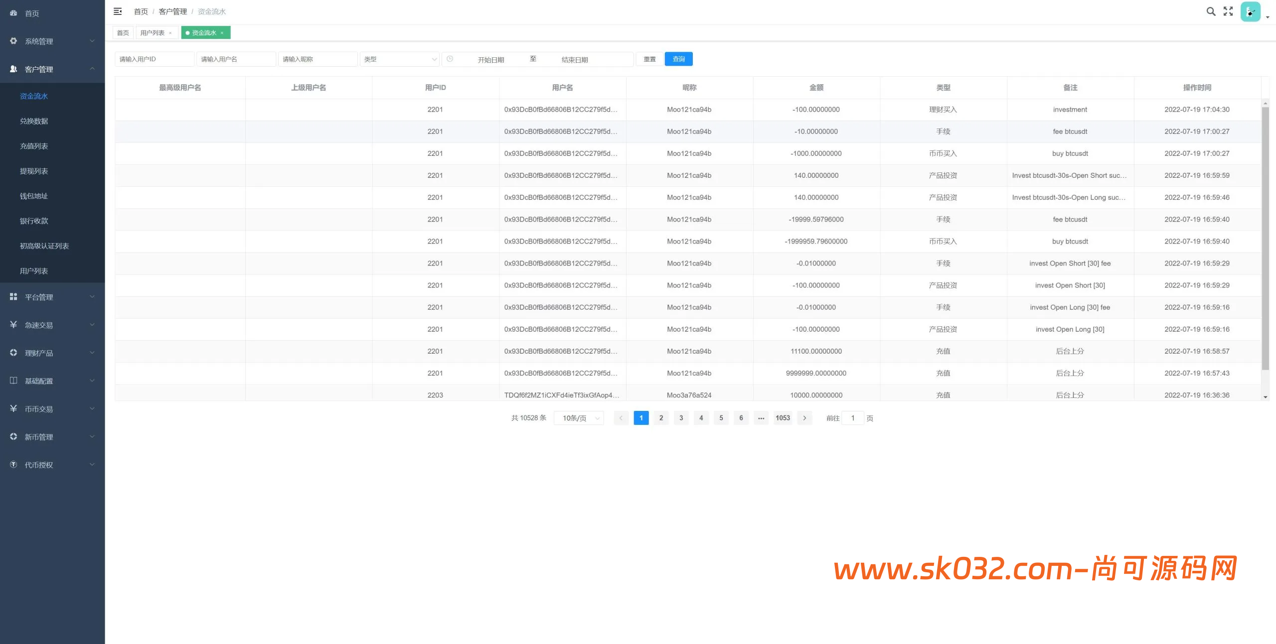Click the user avatar in header
1276x644 pixels.
pos(1250,12)
